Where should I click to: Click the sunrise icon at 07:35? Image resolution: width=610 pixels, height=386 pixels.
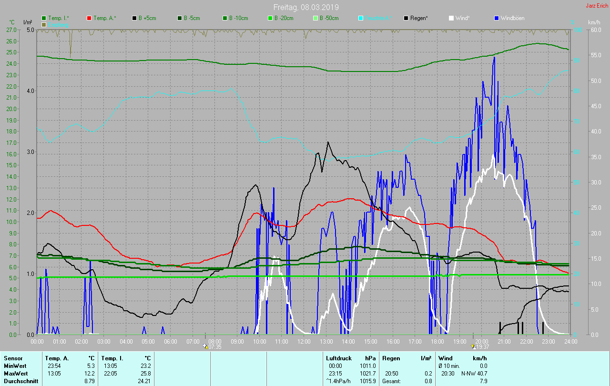(x=205, y=346)
